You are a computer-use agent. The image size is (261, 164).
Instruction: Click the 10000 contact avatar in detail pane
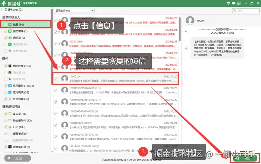point(190,20)
